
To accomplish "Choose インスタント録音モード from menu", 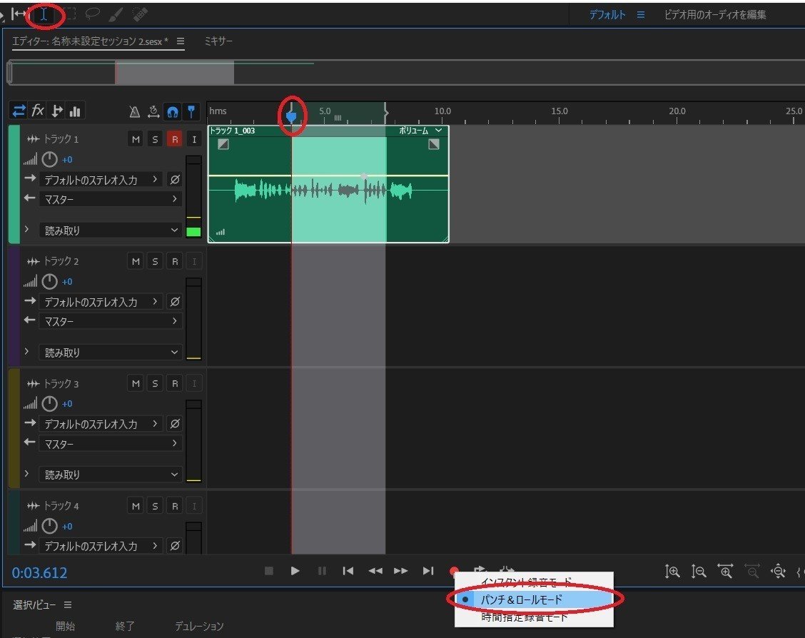I will click(534, 582).
